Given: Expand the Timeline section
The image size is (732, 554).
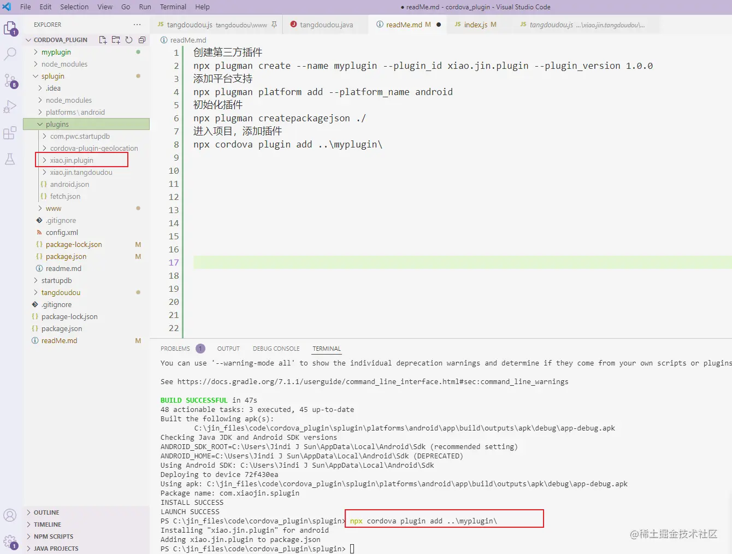Looking at the screenshot, I should [x=86, y=524].
